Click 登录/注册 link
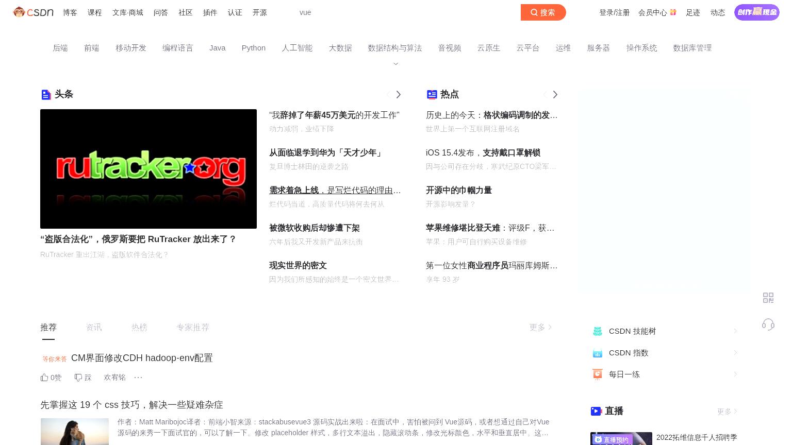The width and height of the screenshot is (792, 445). coord(615,12)
